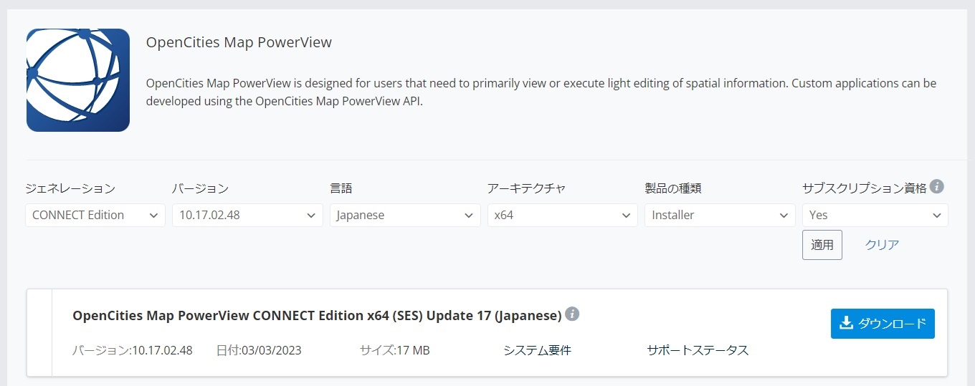This screenshot has width=975, height=386.
Task: Open the バージョン 10.17.02.48 dropdown
Action: click(247, 215)
